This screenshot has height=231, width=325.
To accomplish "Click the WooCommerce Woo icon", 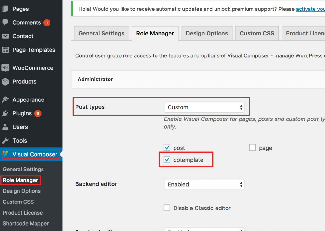I will (5, 68).
